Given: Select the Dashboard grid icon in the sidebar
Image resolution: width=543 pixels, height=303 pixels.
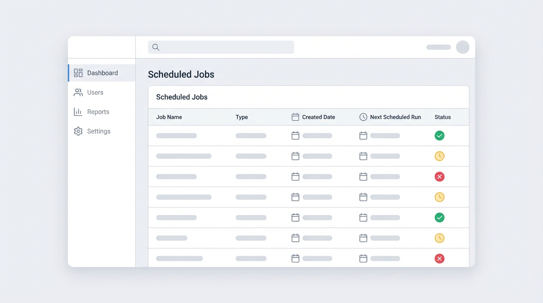Looking at the screenshot, I should (x=78, y=73).
